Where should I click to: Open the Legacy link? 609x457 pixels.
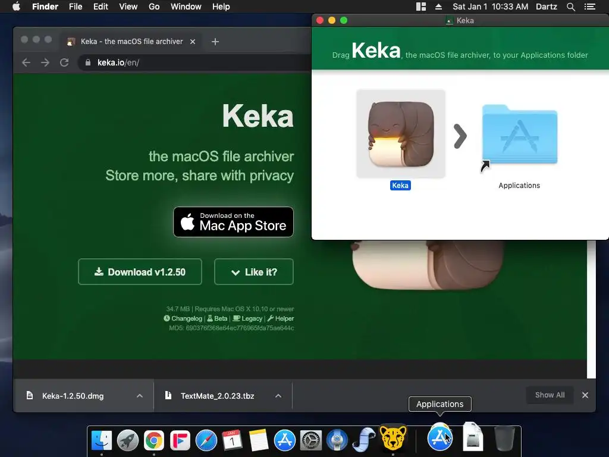click(247, 318)
